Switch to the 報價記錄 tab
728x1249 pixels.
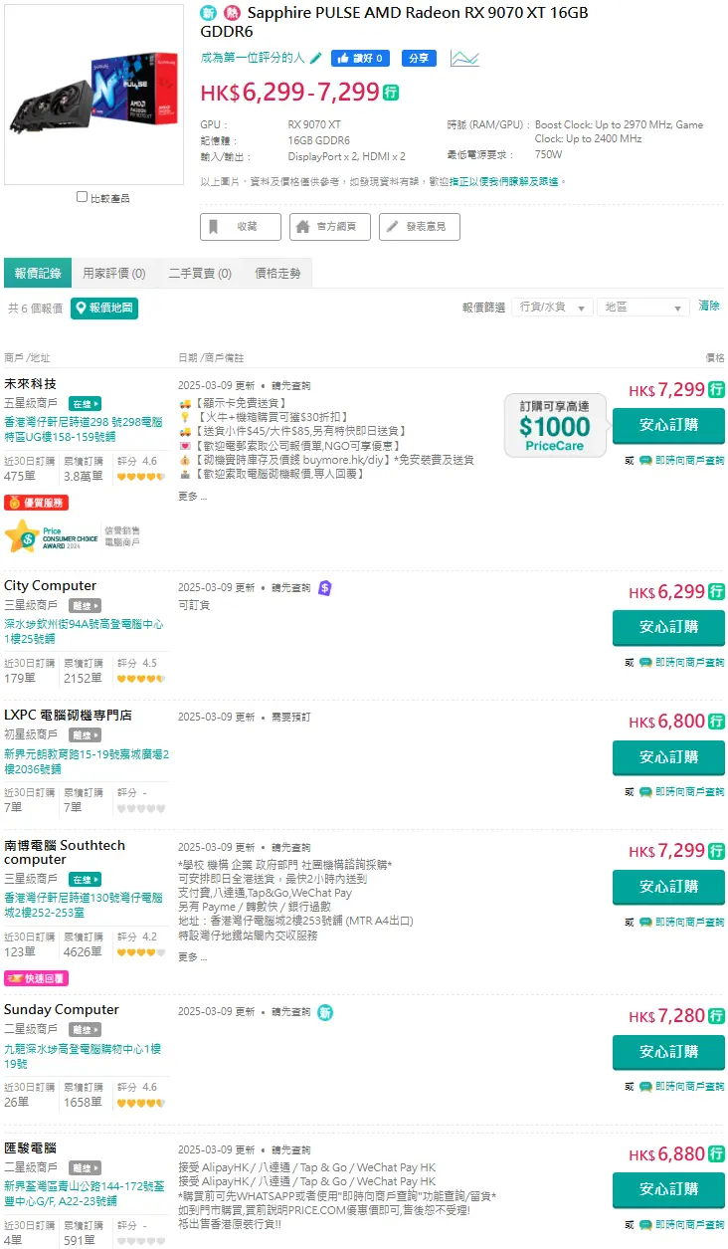(x=38, y=273)
